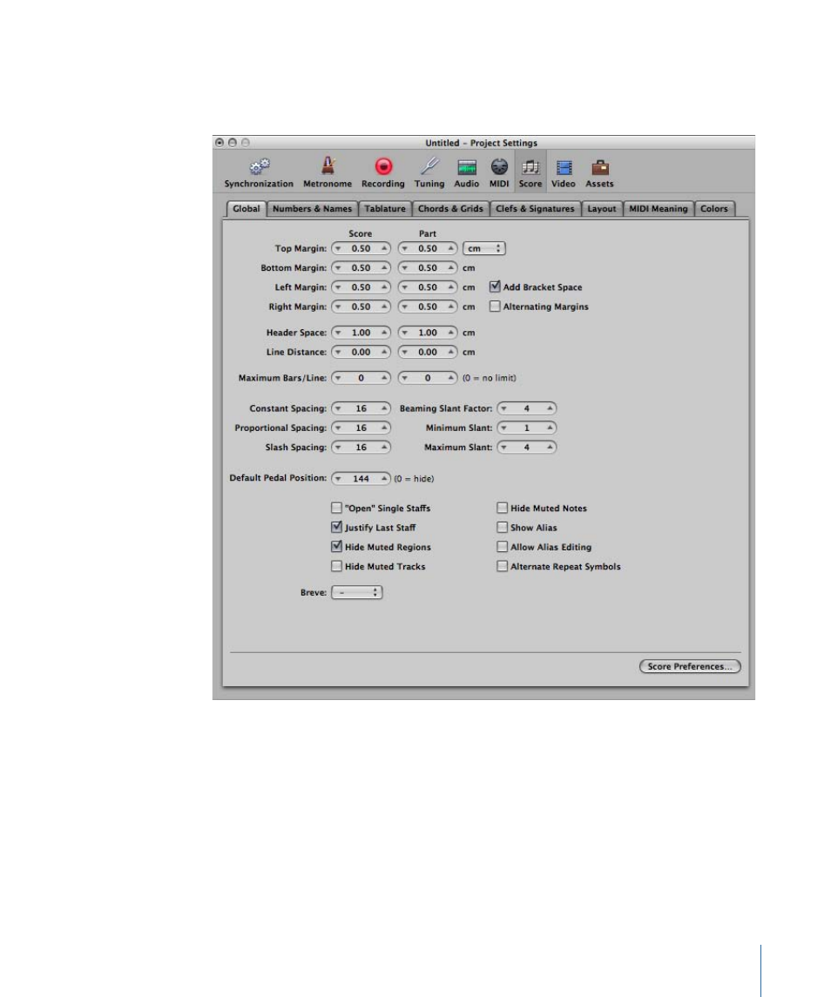Decrease Top Margin Score value
The image size is (831, 997).
tap(338, 249)
